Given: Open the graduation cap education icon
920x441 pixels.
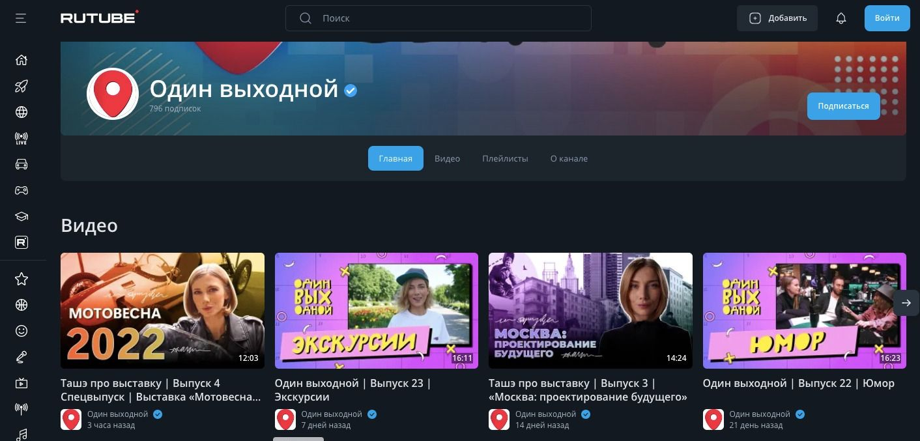Looking at the screenshot, I should click(22, 216).
